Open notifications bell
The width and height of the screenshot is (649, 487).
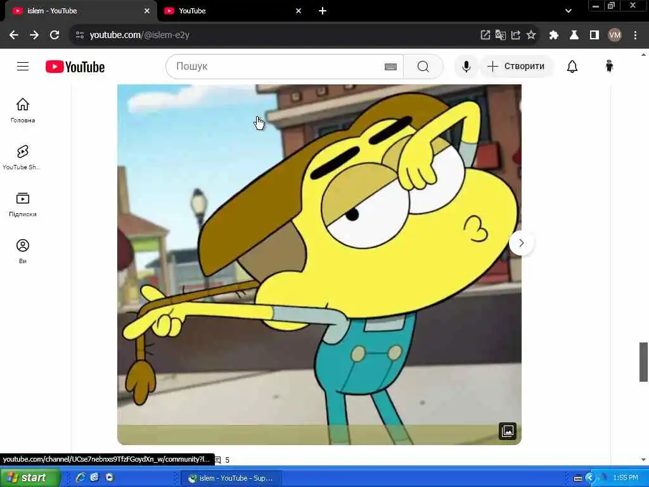pos(572,66)
